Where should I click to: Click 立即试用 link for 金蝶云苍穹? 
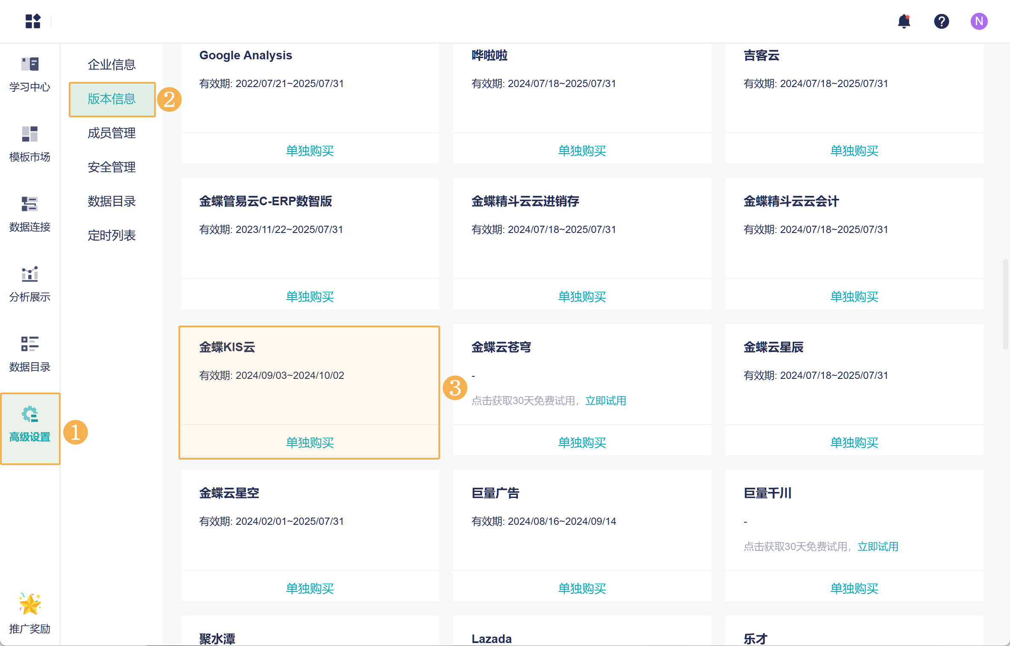605,401
